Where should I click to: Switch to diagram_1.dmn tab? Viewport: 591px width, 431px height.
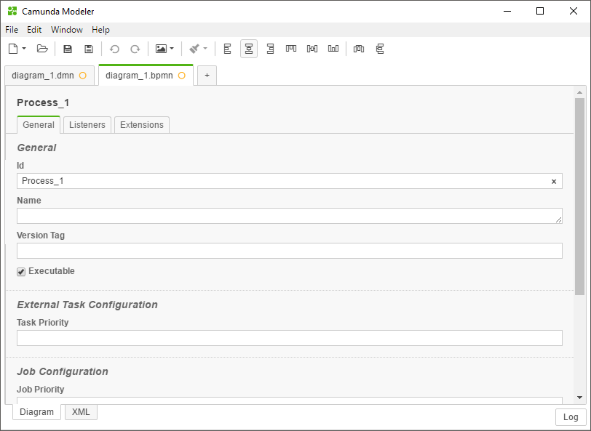point(49,76)
